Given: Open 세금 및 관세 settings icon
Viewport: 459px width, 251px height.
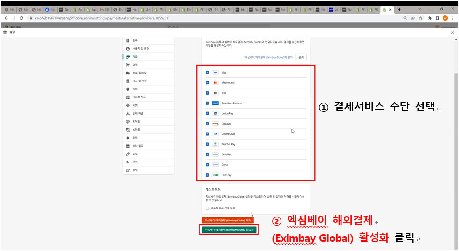Looking at the screenshot, I should click(128, 81).
